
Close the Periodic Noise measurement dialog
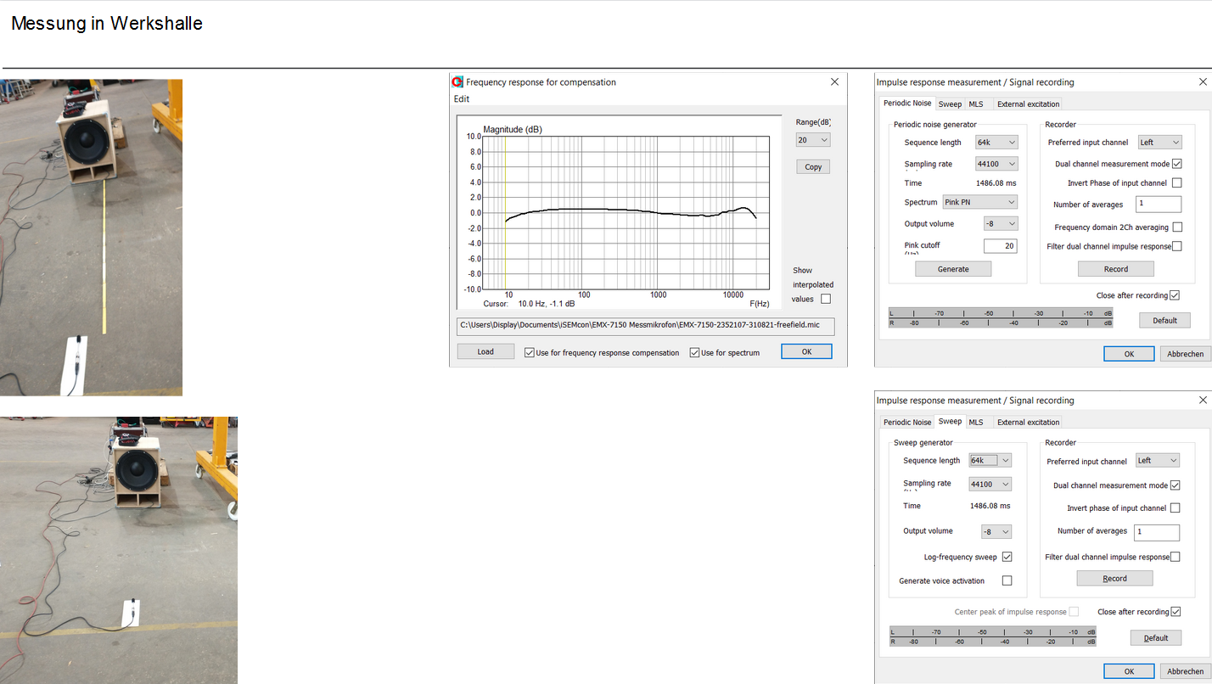(x=1202, y=82)
